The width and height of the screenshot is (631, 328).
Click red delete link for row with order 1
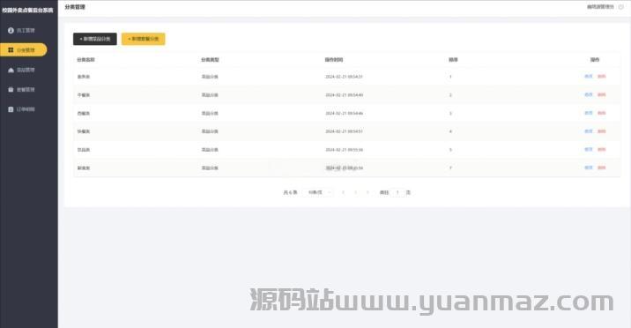(602, 77)
